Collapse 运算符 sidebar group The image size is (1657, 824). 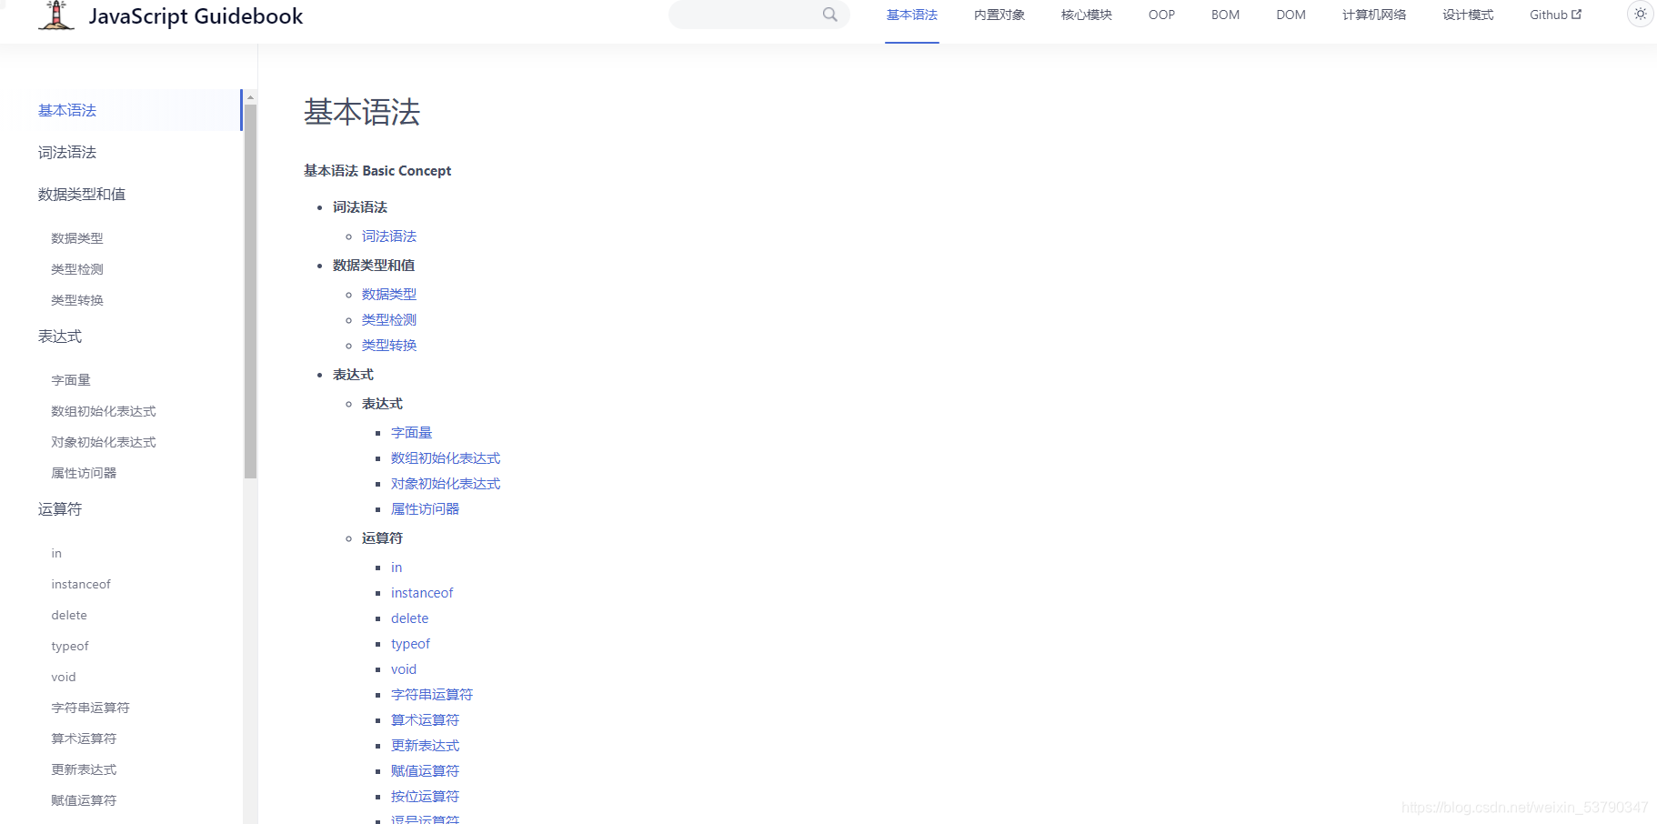[60, 508]
